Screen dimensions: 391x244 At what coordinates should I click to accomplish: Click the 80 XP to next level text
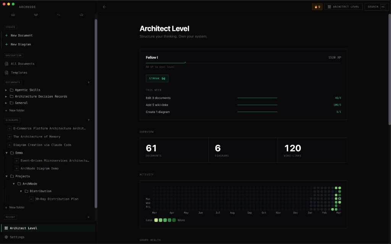[160, 67]
